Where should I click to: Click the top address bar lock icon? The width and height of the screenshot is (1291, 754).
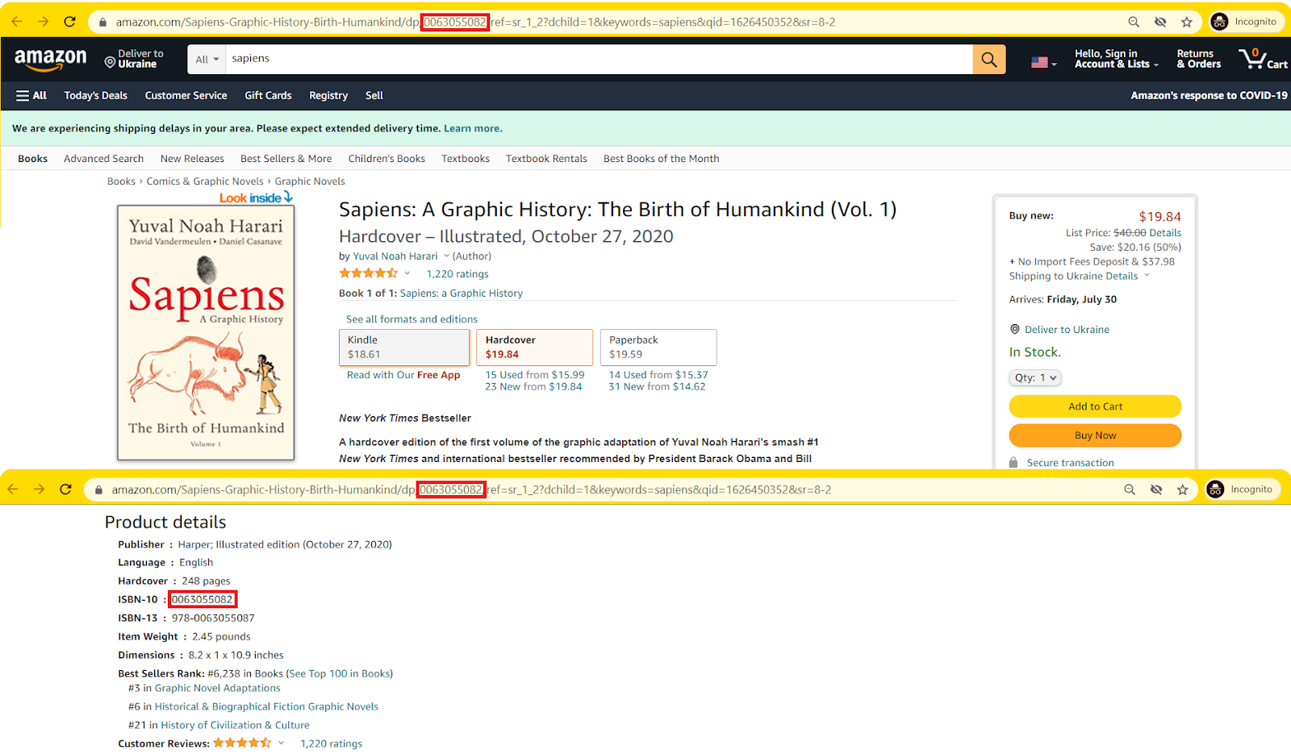click(x=102, y=23)
